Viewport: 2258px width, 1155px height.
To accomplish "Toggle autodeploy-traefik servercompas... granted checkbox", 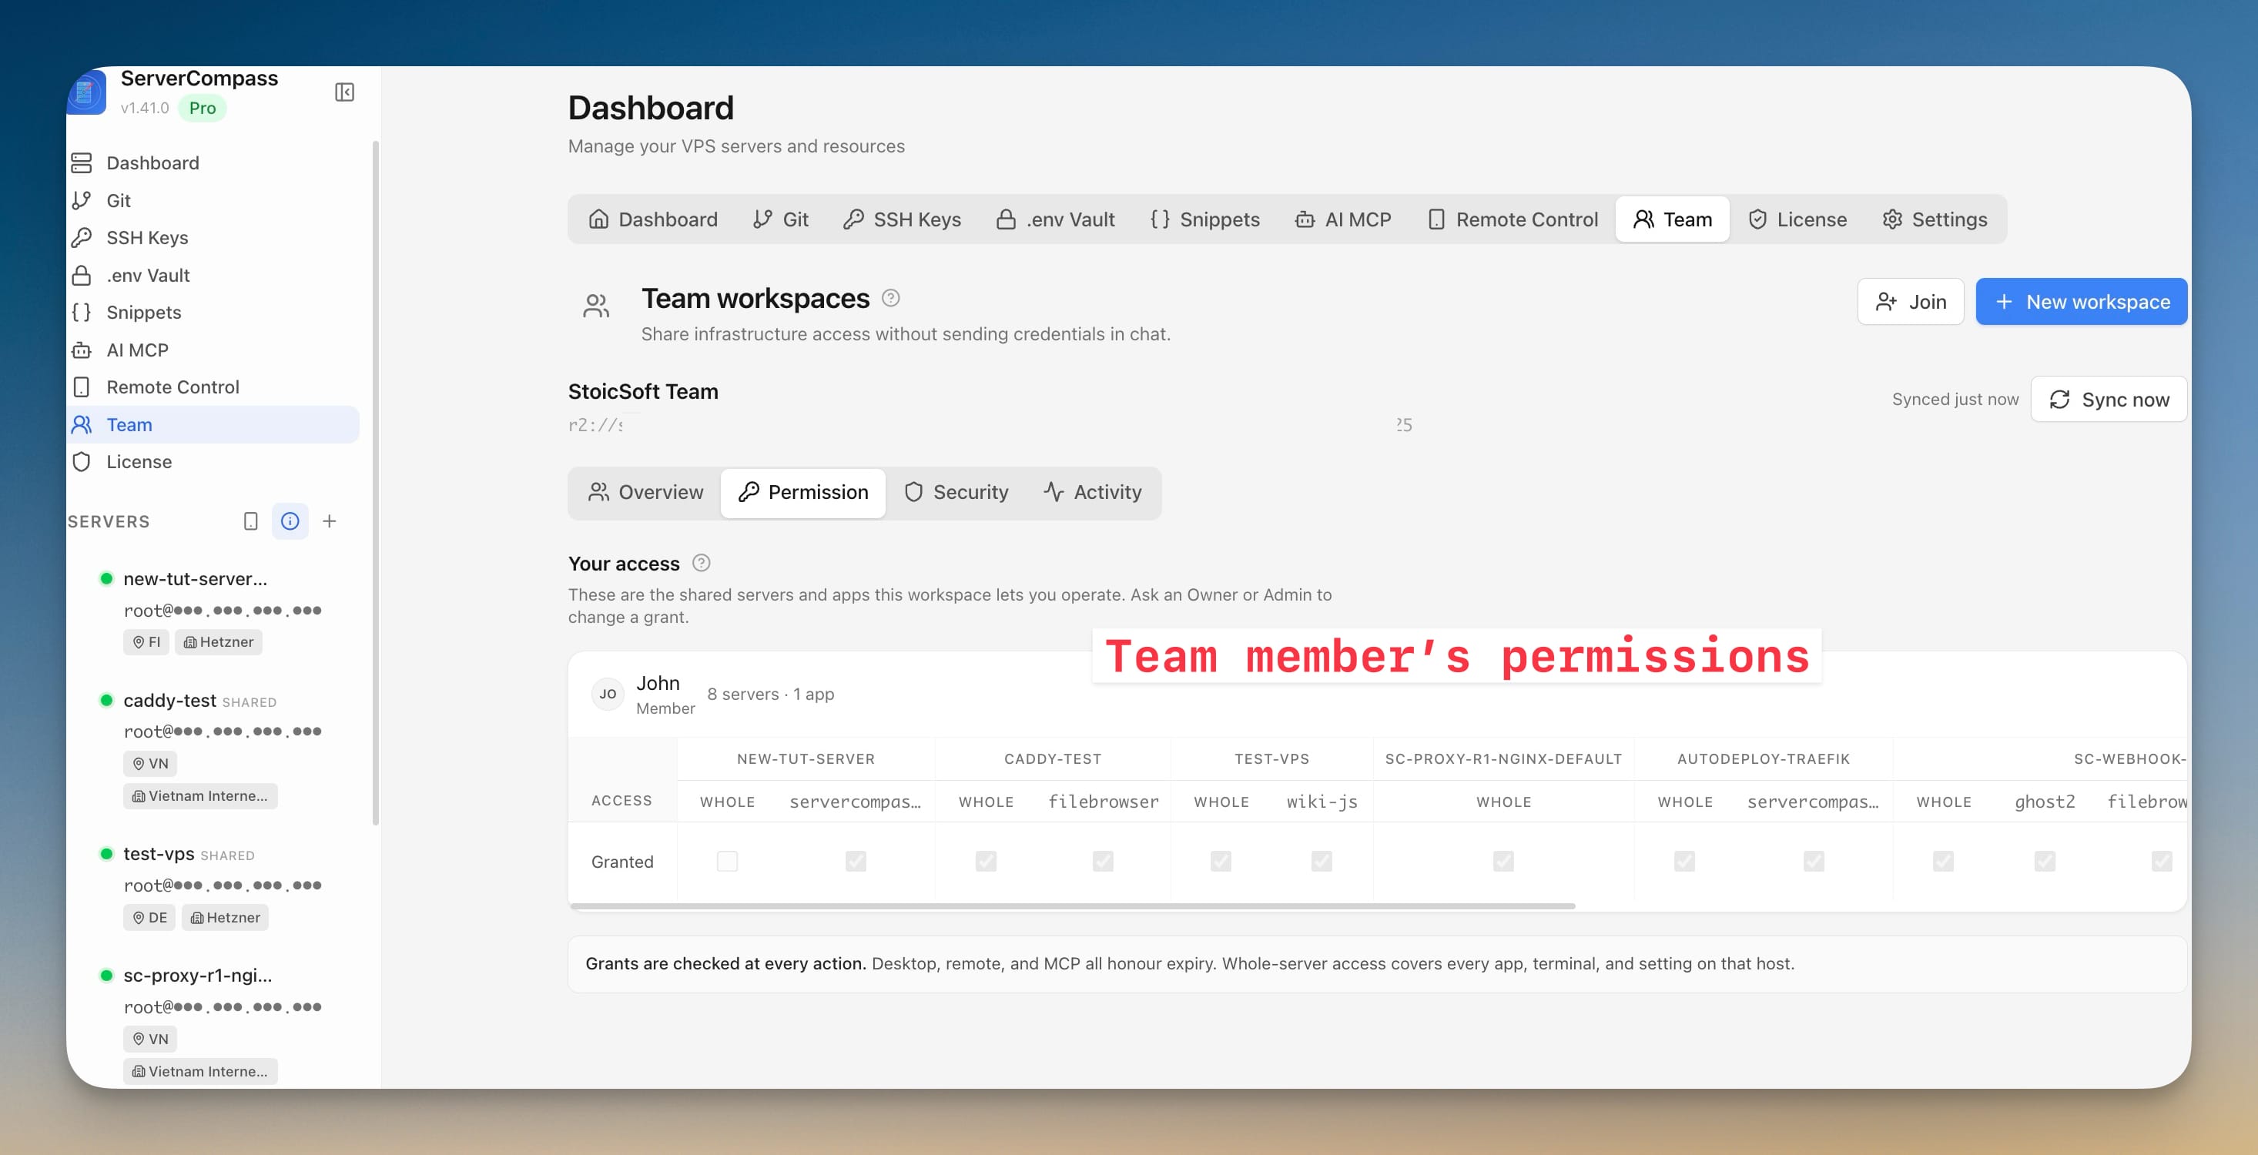I will 1814,861.
